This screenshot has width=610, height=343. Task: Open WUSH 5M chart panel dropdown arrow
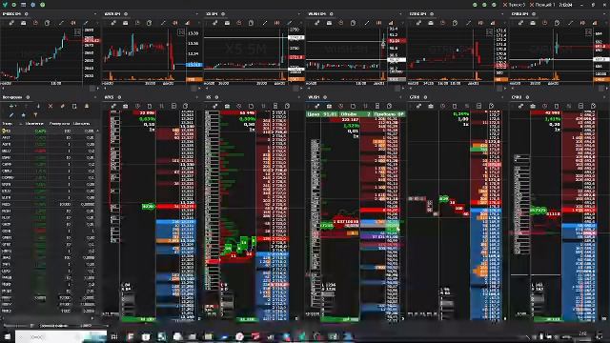pyautogui.click(x=401, y=14)
